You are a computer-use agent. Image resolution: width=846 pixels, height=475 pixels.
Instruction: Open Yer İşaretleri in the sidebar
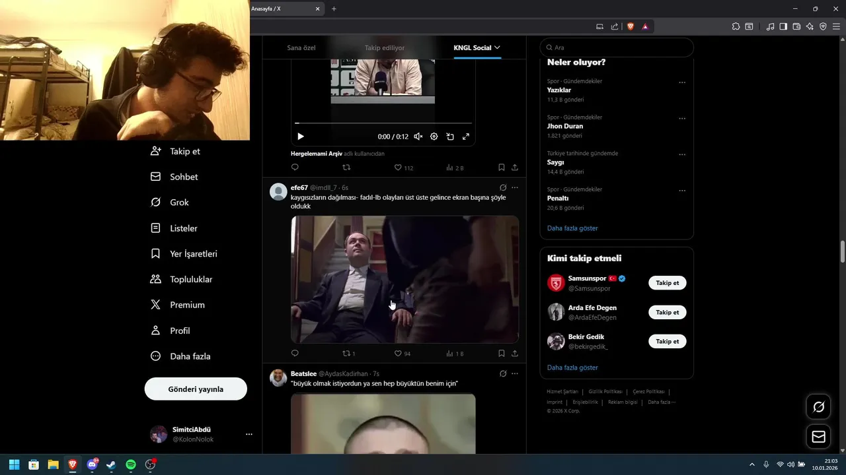pyautogui.click(x=184, y=254)
